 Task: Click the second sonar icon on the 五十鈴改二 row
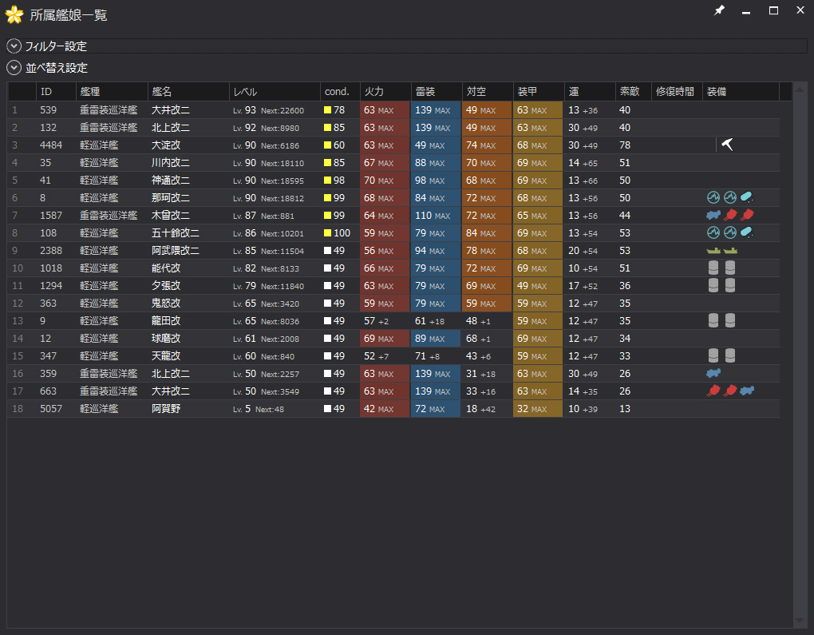click(730, 232)
